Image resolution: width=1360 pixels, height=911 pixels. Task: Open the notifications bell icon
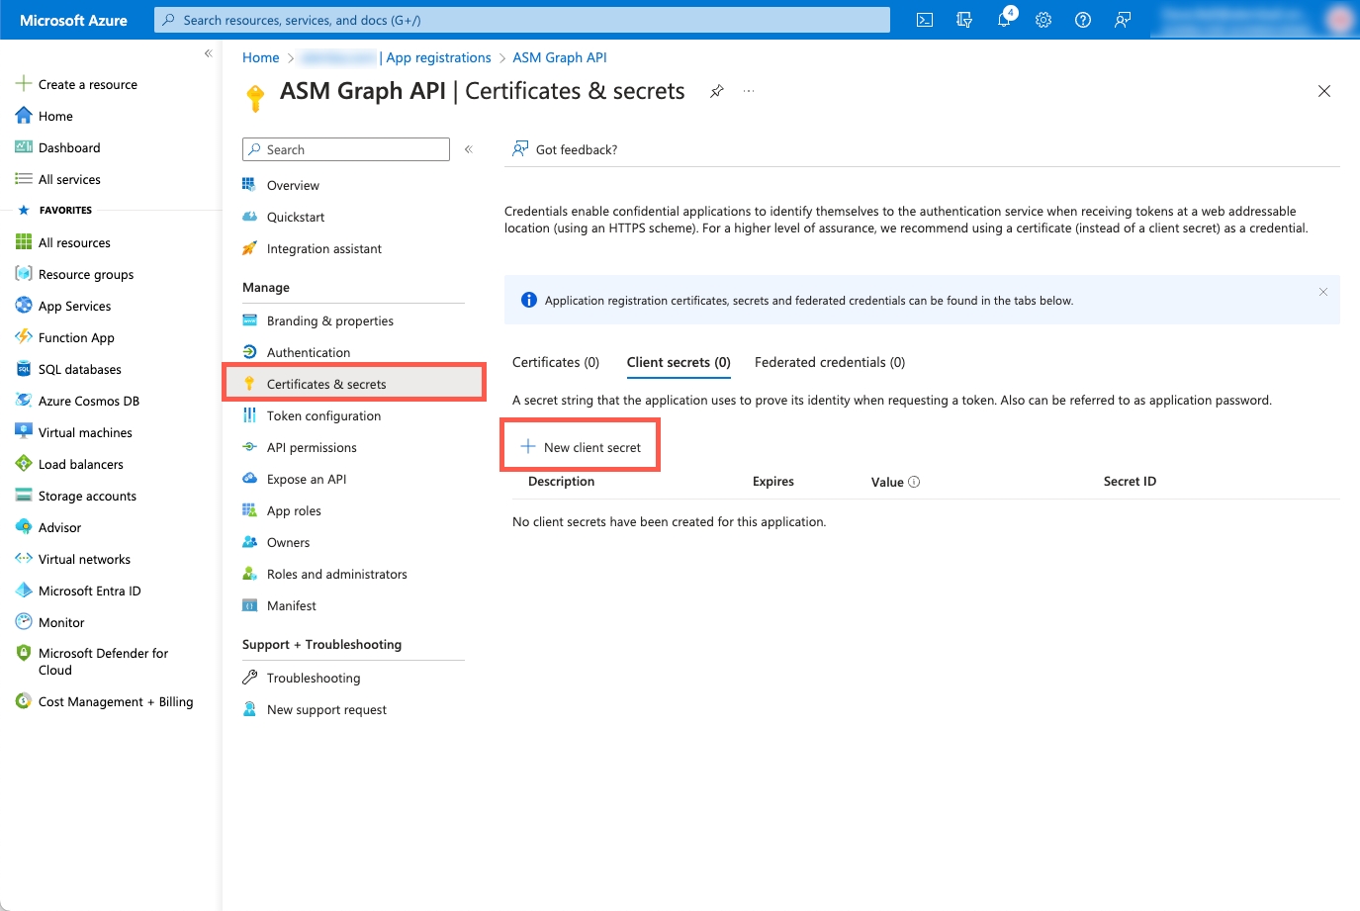point(1004,20)
